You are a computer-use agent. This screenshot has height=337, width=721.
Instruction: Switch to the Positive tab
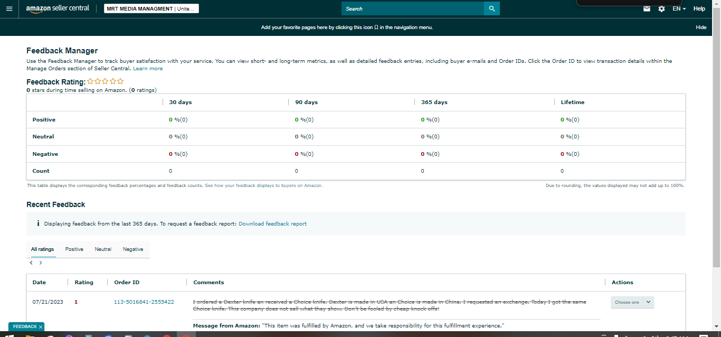tap(74, 249)
